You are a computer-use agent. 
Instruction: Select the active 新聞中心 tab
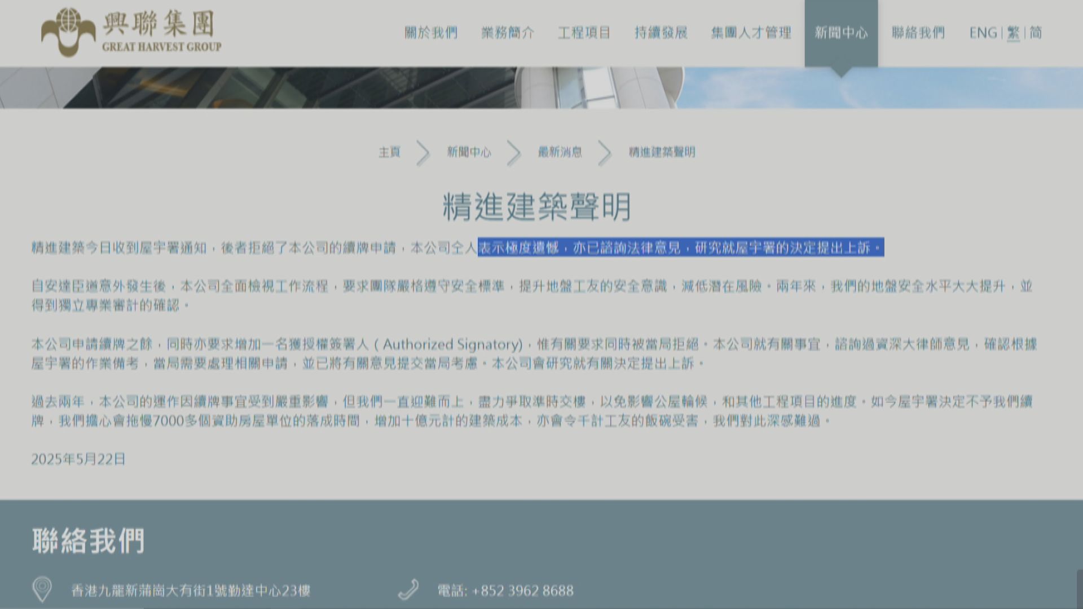point(840,33)
